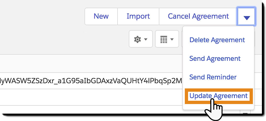Expand the caret beside the gear icon

[x=146, y=39]
